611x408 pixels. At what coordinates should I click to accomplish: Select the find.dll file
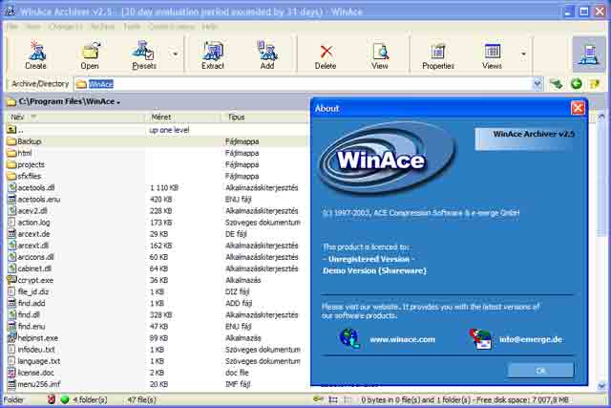click(x=157, y=314)
